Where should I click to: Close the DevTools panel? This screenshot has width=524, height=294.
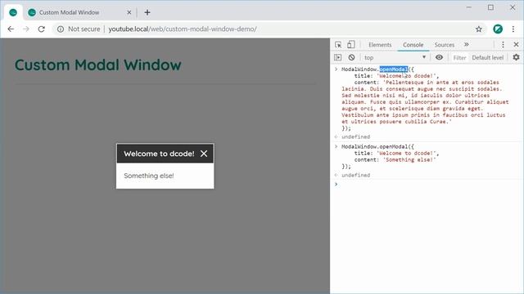(x=516, y=45)
